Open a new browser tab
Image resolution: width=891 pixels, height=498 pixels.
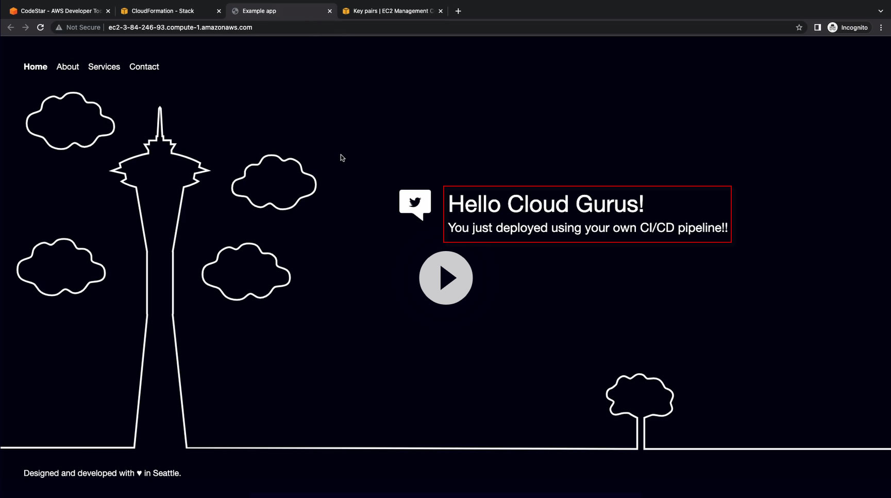(458, 11)
